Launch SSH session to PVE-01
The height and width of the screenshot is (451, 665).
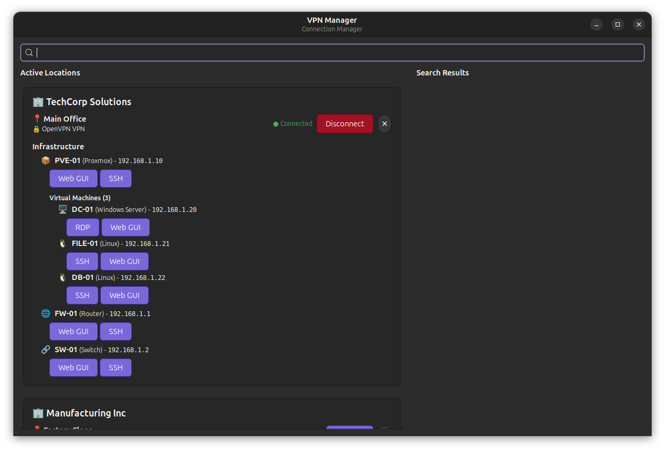click(x=116, y=178)
